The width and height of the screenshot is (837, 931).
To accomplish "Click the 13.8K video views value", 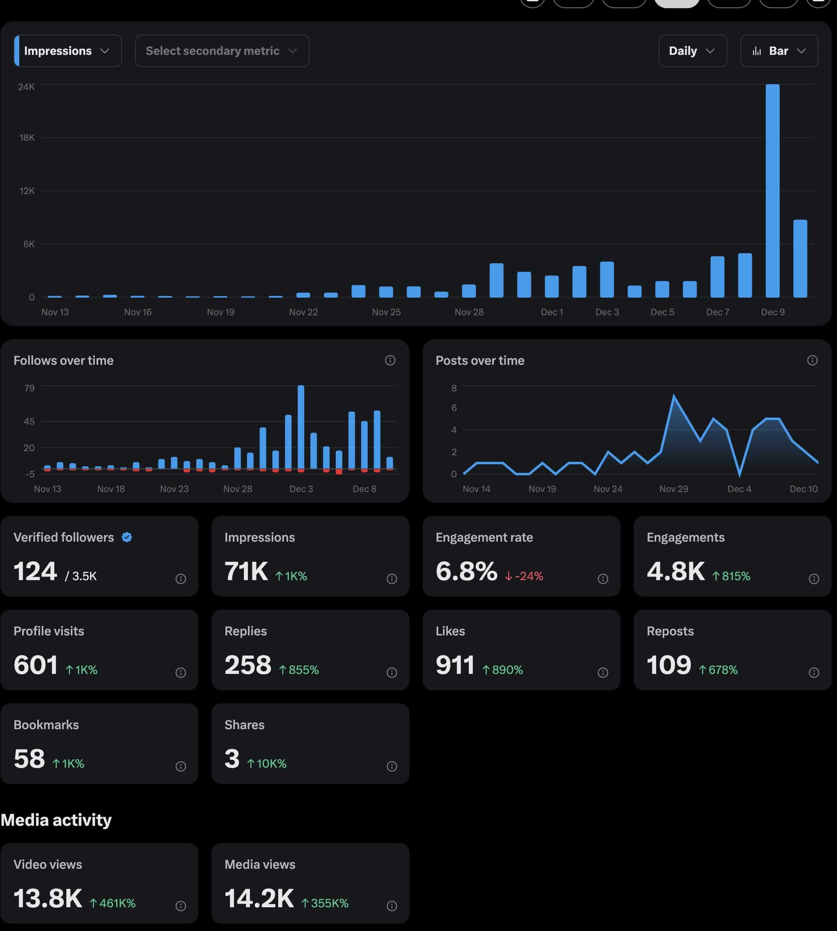I will click(48, 898).
